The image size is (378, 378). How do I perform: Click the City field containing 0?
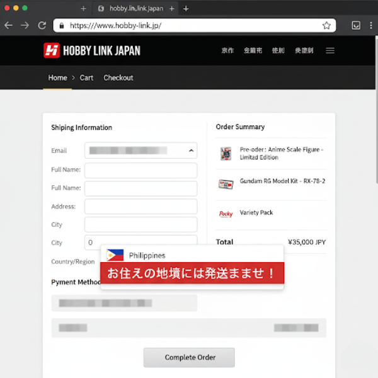(140, 241)
